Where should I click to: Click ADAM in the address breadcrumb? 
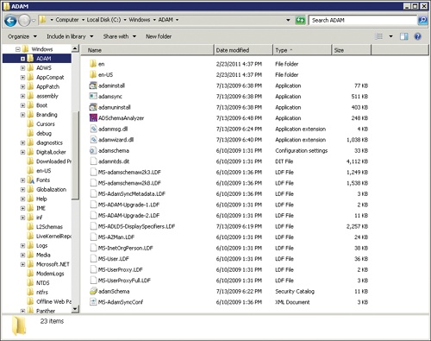(166, 20)
